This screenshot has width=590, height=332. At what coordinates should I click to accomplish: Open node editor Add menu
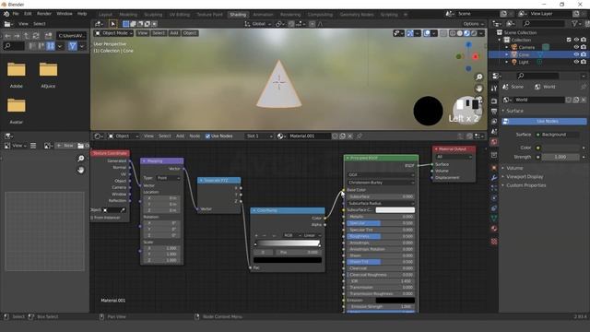(x=181, y=136)
